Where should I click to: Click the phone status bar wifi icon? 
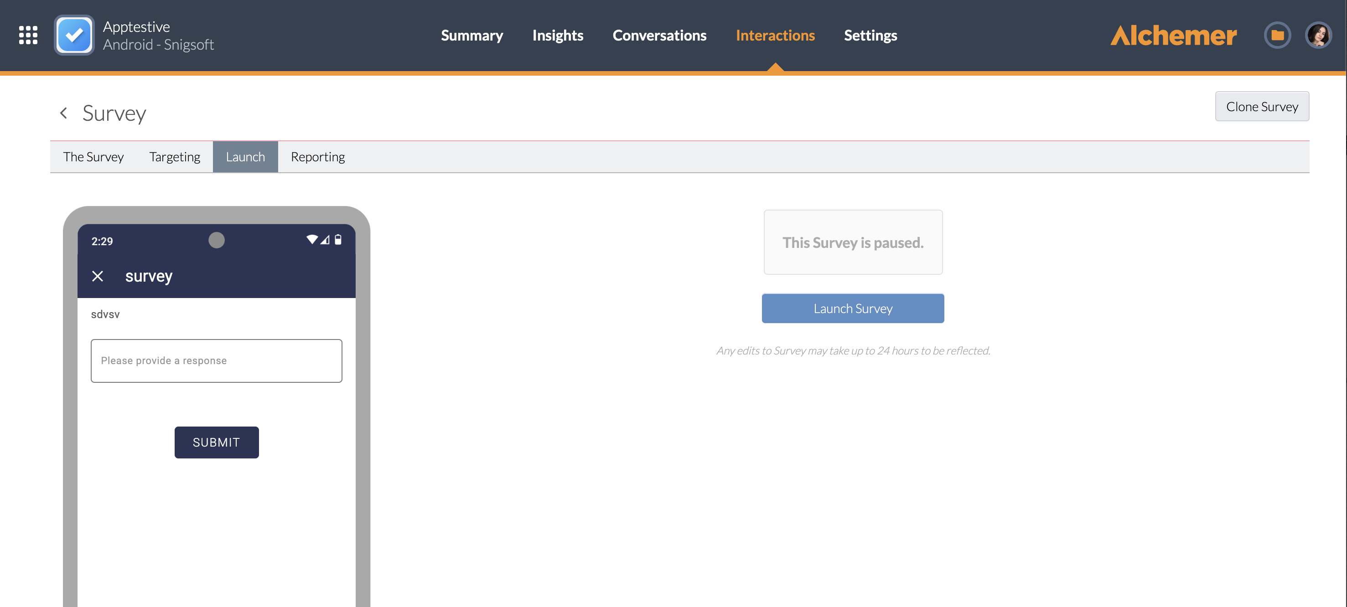pos(312,240)
